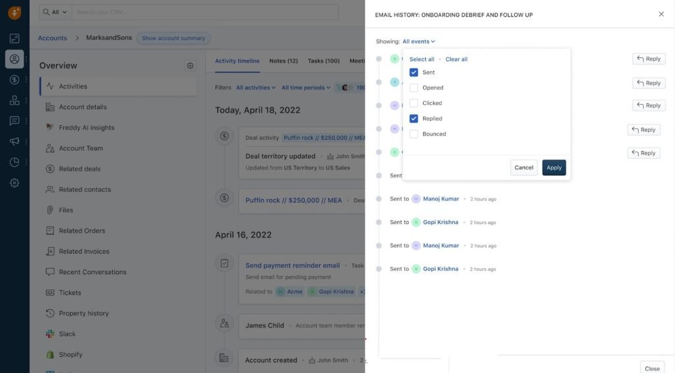Switch to the Notes (12) tab
Viewport: 675px width, 373px height.
coord(283,61)
